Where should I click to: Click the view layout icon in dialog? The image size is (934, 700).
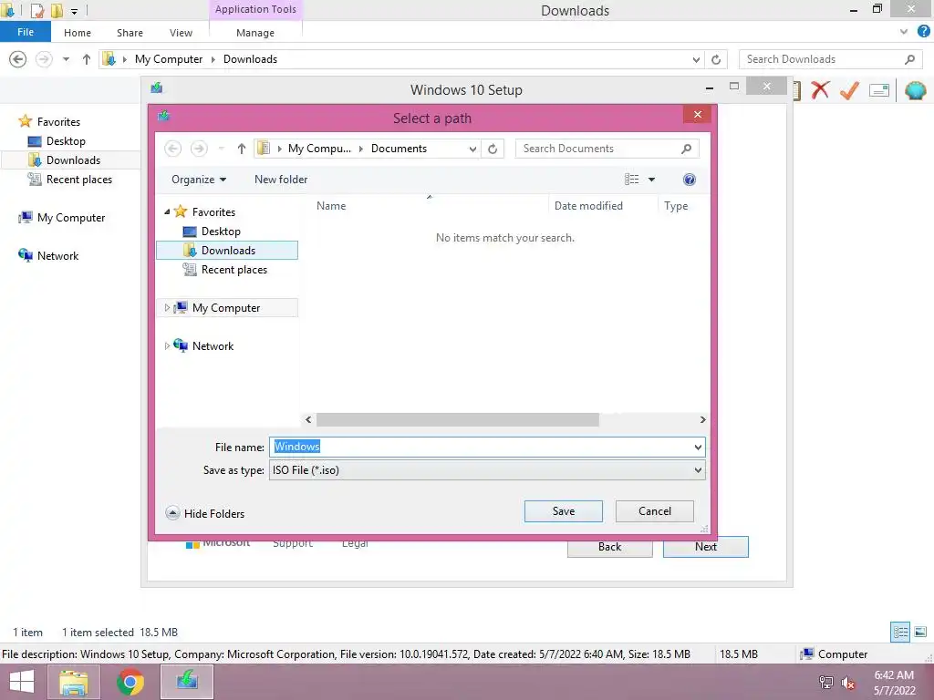[631, 180]
